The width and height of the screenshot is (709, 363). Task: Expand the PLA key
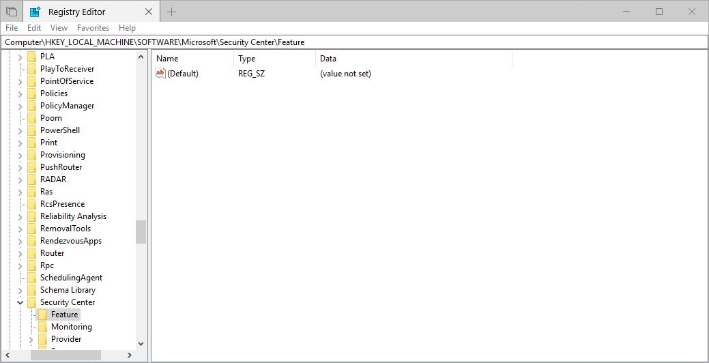tap(20, 57)
